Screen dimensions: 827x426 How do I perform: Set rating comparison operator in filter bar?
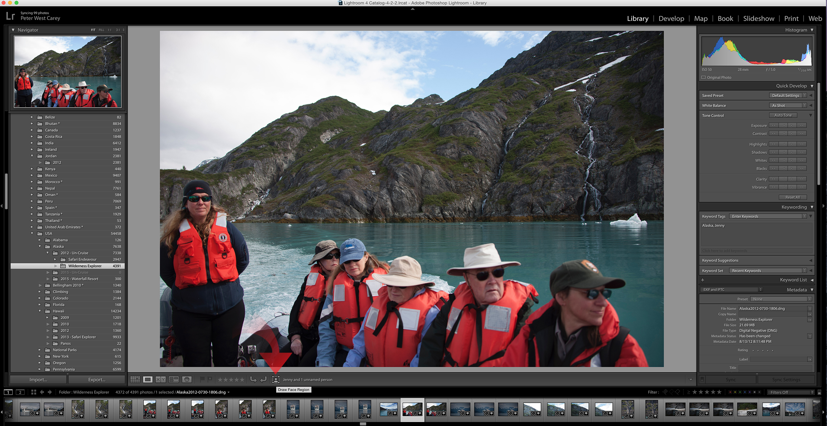[688, 392]
